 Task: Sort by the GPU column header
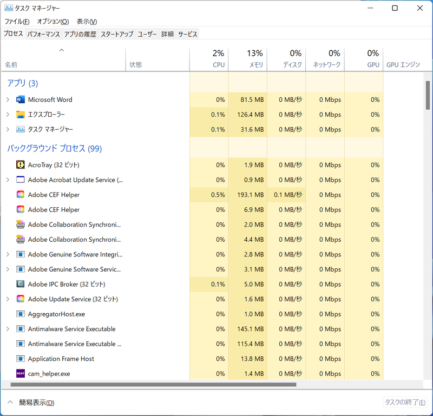[364, 60]
